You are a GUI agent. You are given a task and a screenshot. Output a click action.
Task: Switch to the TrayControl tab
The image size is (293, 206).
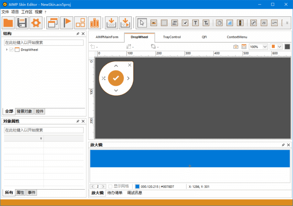172,37
